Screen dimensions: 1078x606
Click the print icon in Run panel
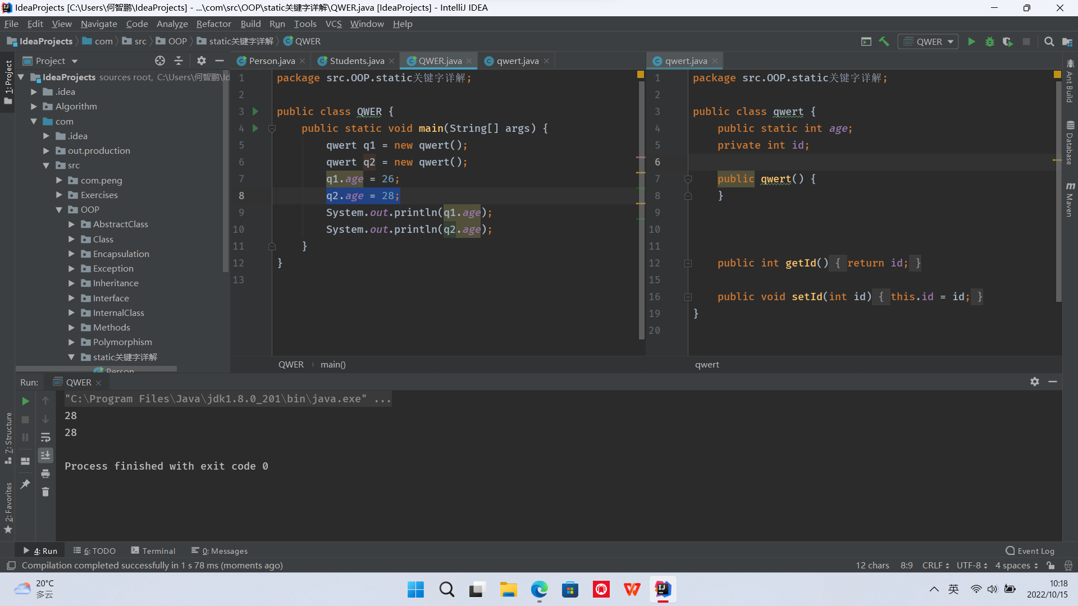point(45,474)
